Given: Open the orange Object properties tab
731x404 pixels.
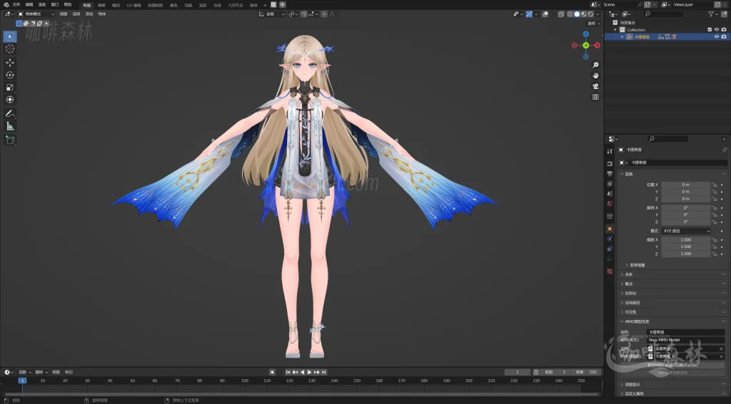Looking at the screenshot, I should (610, 229).
